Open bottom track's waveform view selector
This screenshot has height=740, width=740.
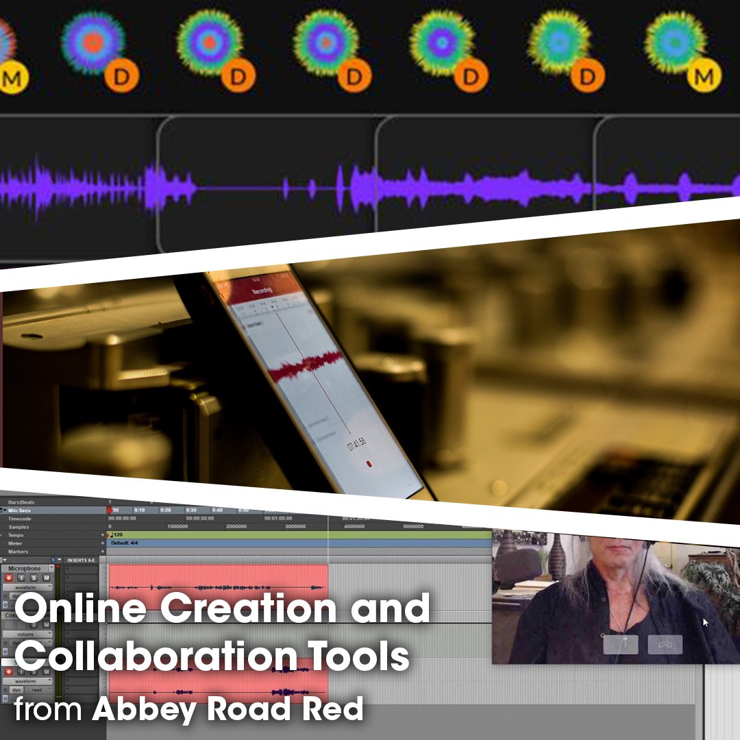click(28, 681)
